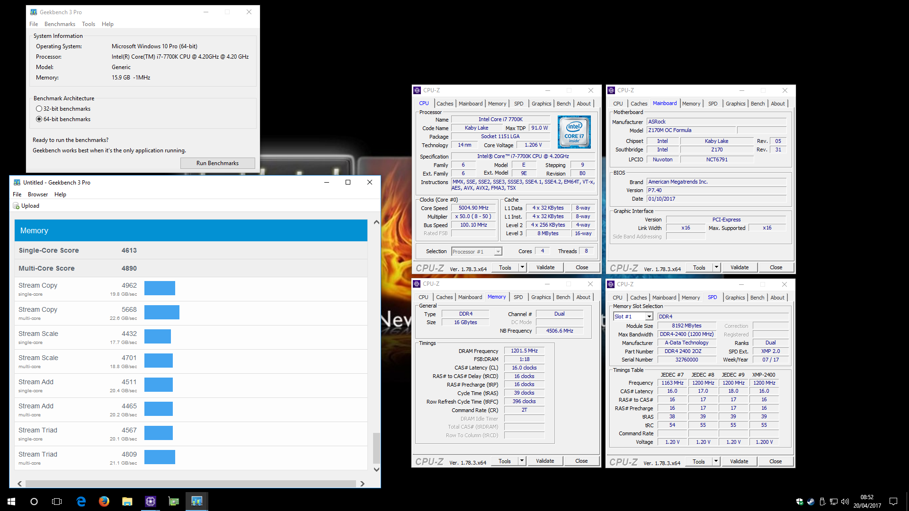Click Tools button in CPU-Z Memory window

pos(505,461)
